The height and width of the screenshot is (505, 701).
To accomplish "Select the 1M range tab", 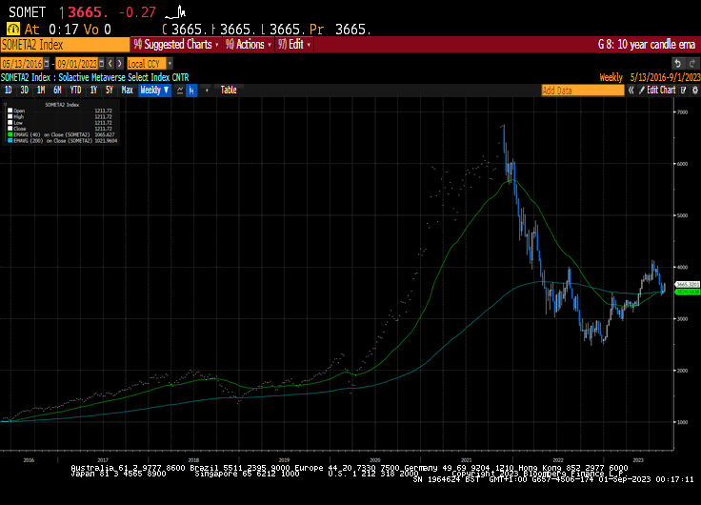I will pos(41,91).
